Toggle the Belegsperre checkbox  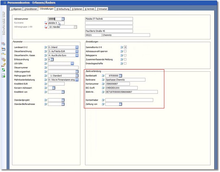point(125,56)
